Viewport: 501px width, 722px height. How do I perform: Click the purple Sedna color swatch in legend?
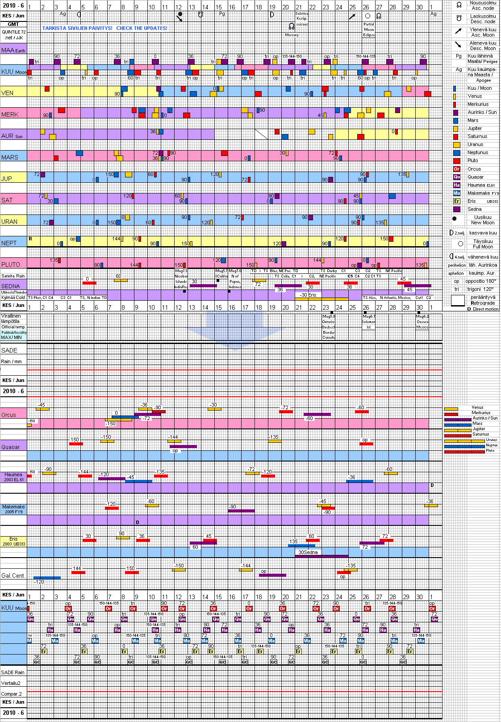pyautogui.click(x=456, y=209)
